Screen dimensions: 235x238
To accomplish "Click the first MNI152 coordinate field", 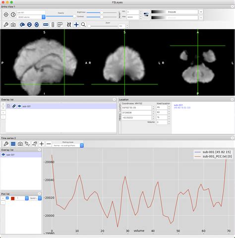I will coord(136,108).
